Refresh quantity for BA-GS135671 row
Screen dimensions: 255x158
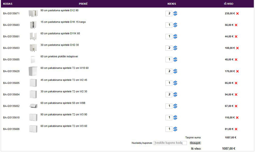click(175, 13)
